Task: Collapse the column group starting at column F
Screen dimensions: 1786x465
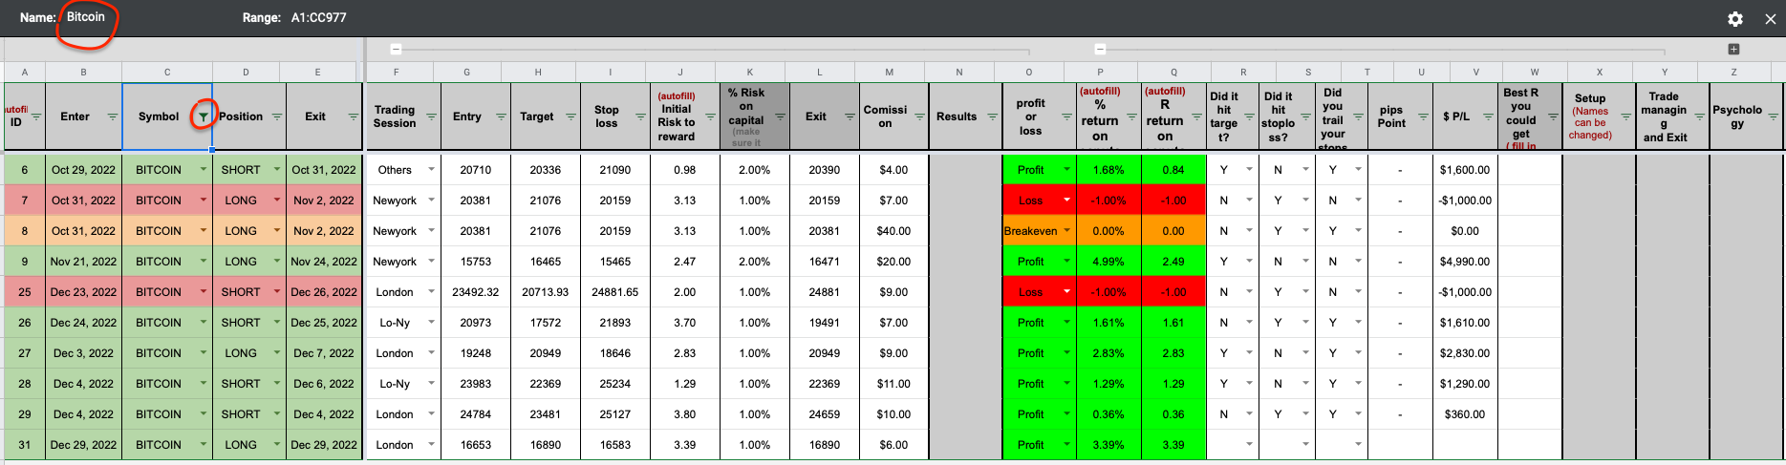Action: click(x=397, y=49)
